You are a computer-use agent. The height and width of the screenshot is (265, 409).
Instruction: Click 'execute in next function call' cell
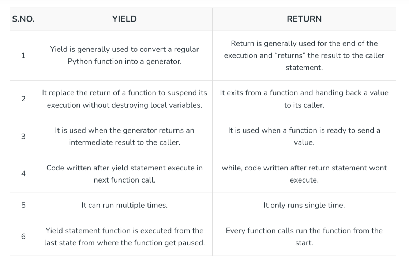click(x=124, y=174)
